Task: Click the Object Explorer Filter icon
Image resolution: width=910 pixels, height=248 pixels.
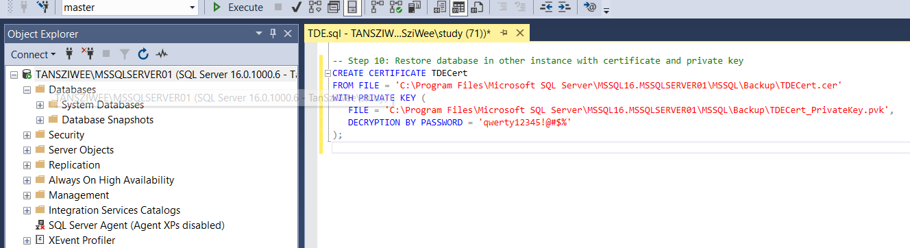Action: [x=125, y=53]
